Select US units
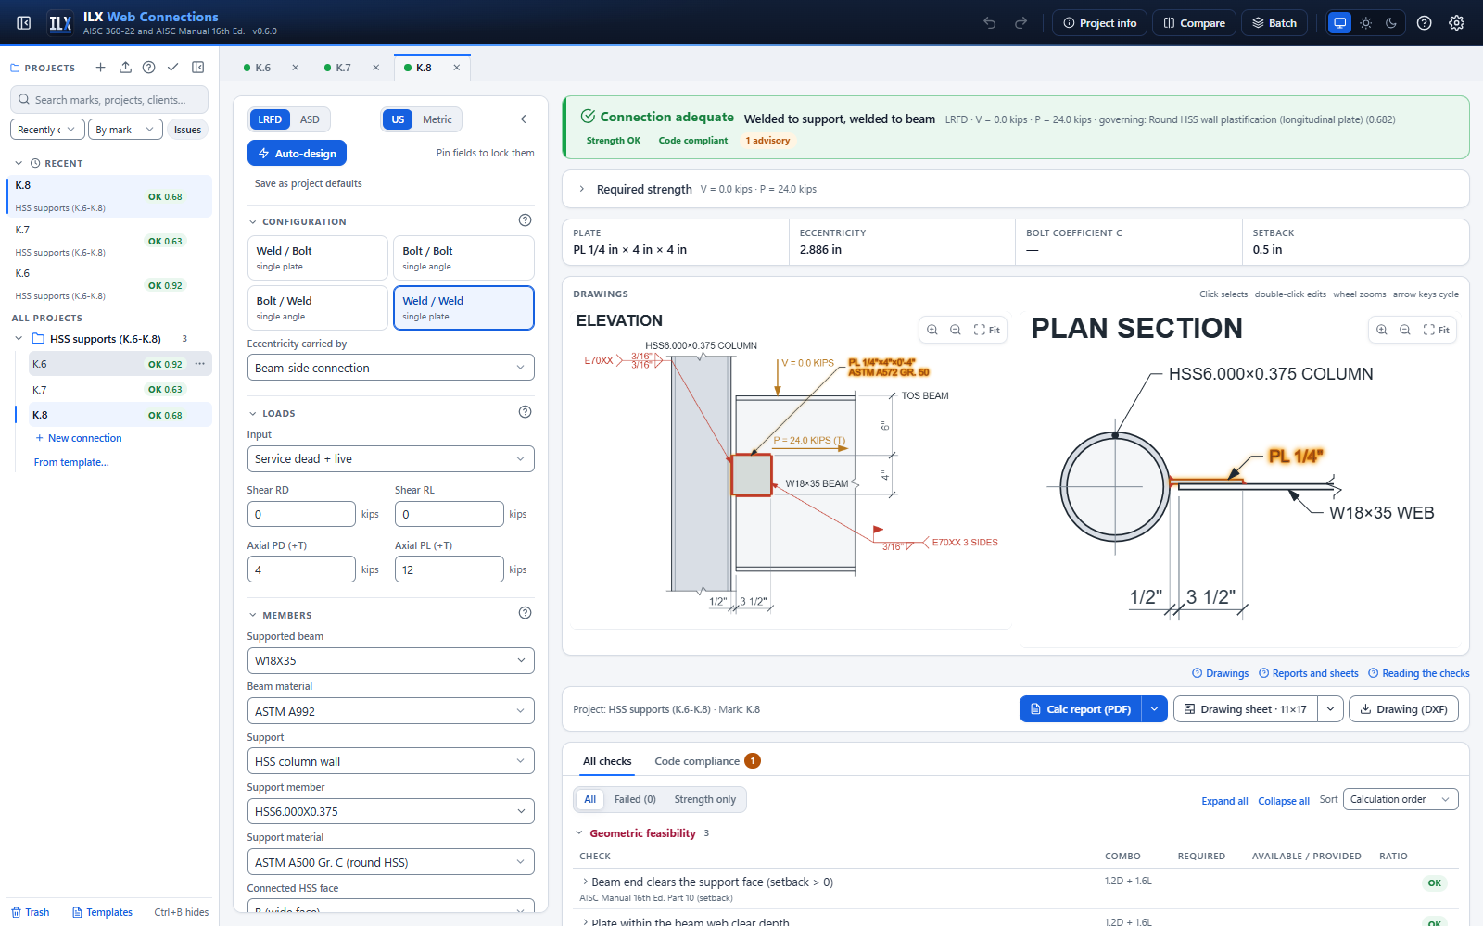This screenshot has height=926, width=1483. [398, 119]
